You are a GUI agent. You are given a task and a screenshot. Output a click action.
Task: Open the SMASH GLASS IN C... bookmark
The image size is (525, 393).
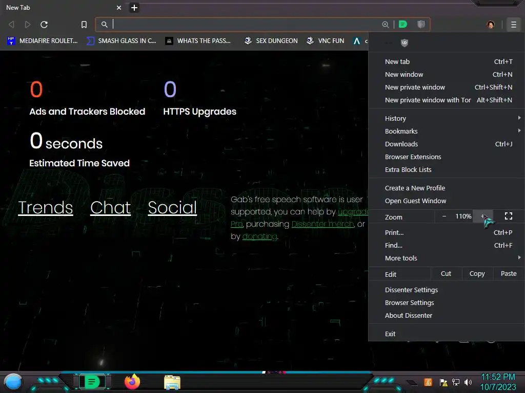121,41
